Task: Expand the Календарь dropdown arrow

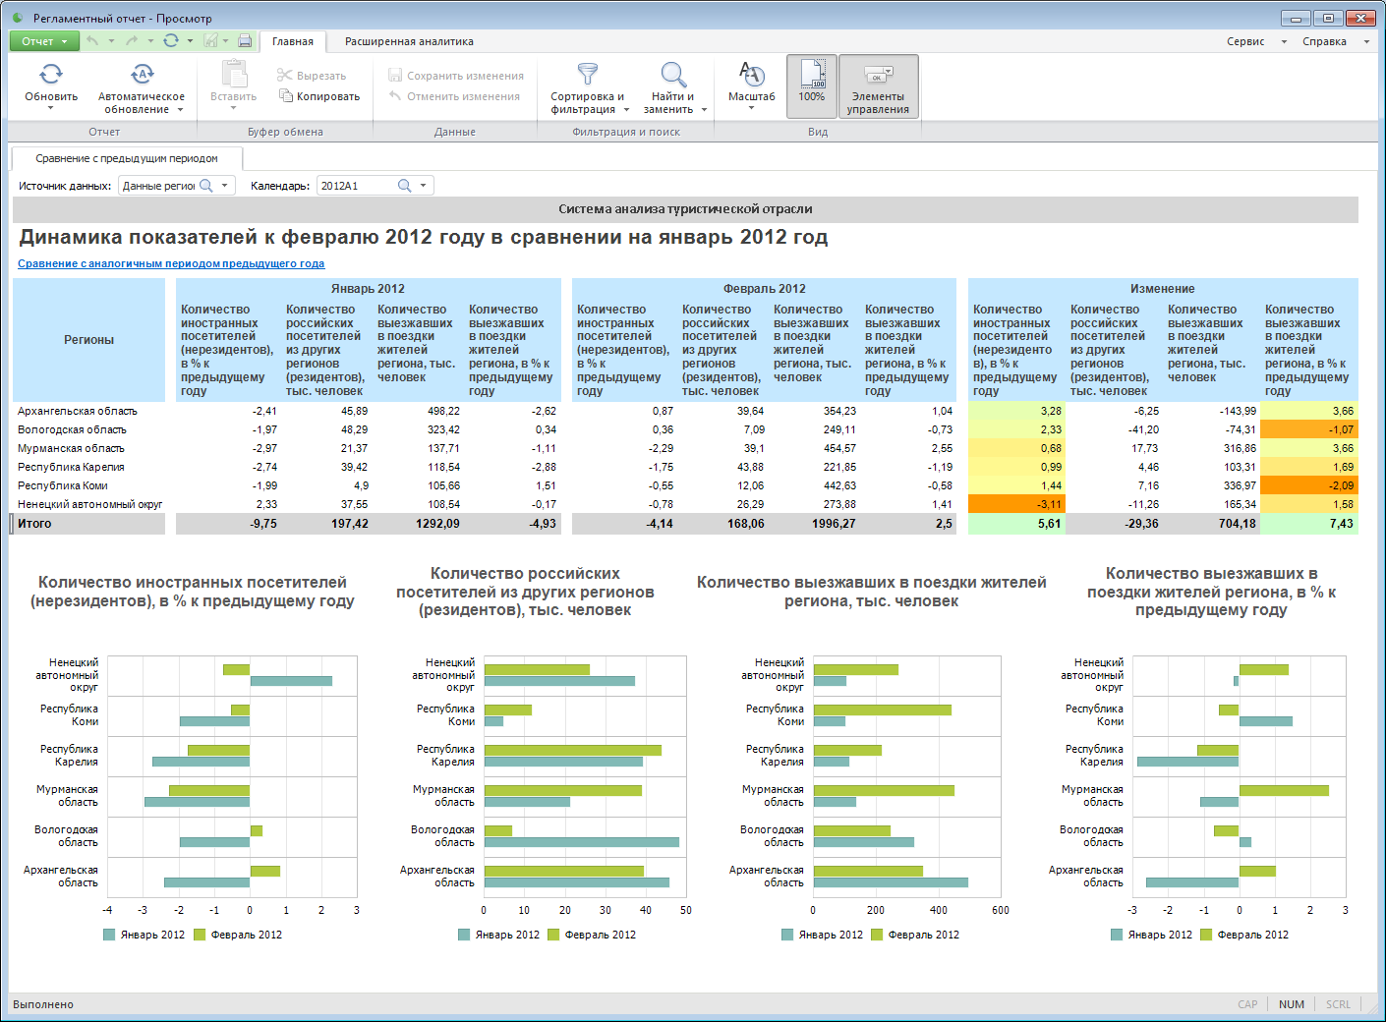Action: (x=424, y=186)
